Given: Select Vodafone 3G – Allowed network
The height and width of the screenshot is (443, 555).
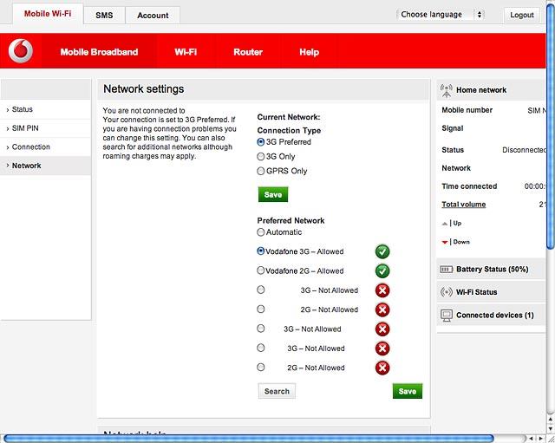Looking at the screenshot, I should pos(261,251).
